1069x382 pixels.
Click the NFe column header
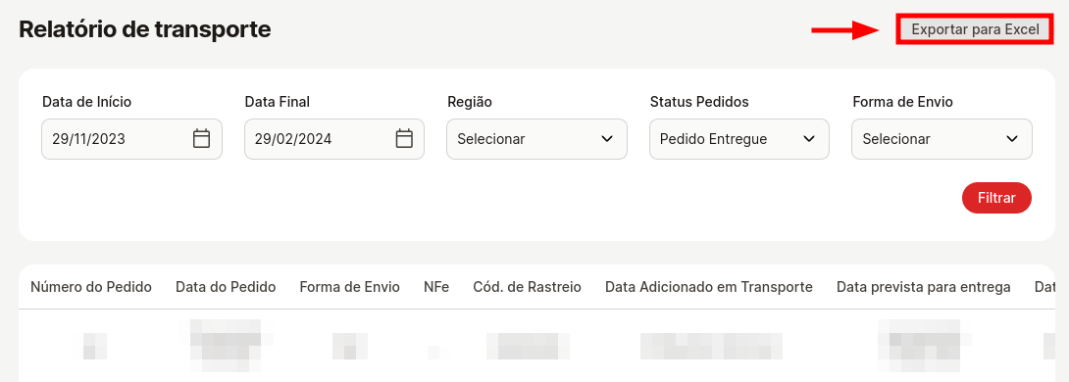pyautogui.click(x=436, y=287)
